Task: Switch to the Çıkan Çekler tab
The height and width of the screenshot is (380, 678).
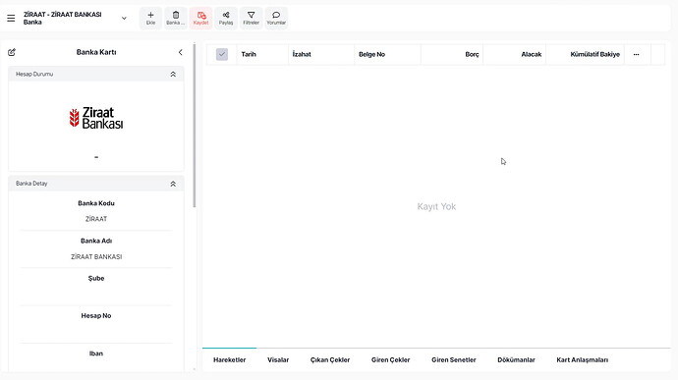Action: point(330,359)
